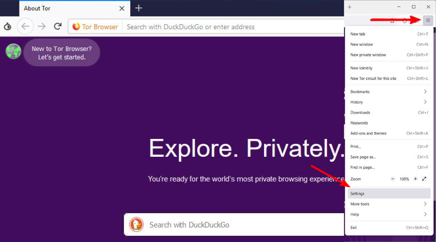Expand the History submenu
Screen dimensions: 436x242
point(389,102)
